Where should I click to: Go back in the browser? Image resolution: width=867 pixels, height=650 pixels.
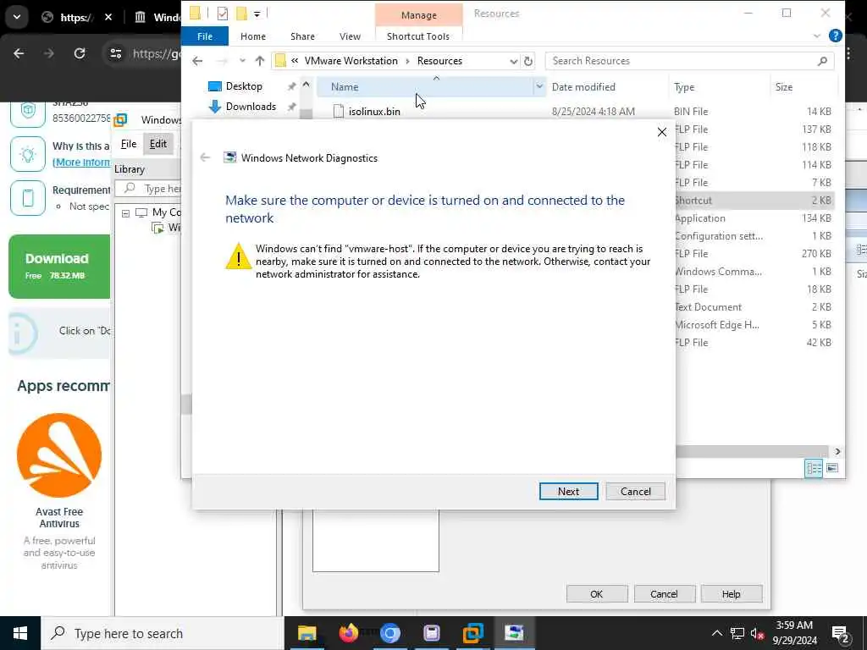click(x=19, y=53)
